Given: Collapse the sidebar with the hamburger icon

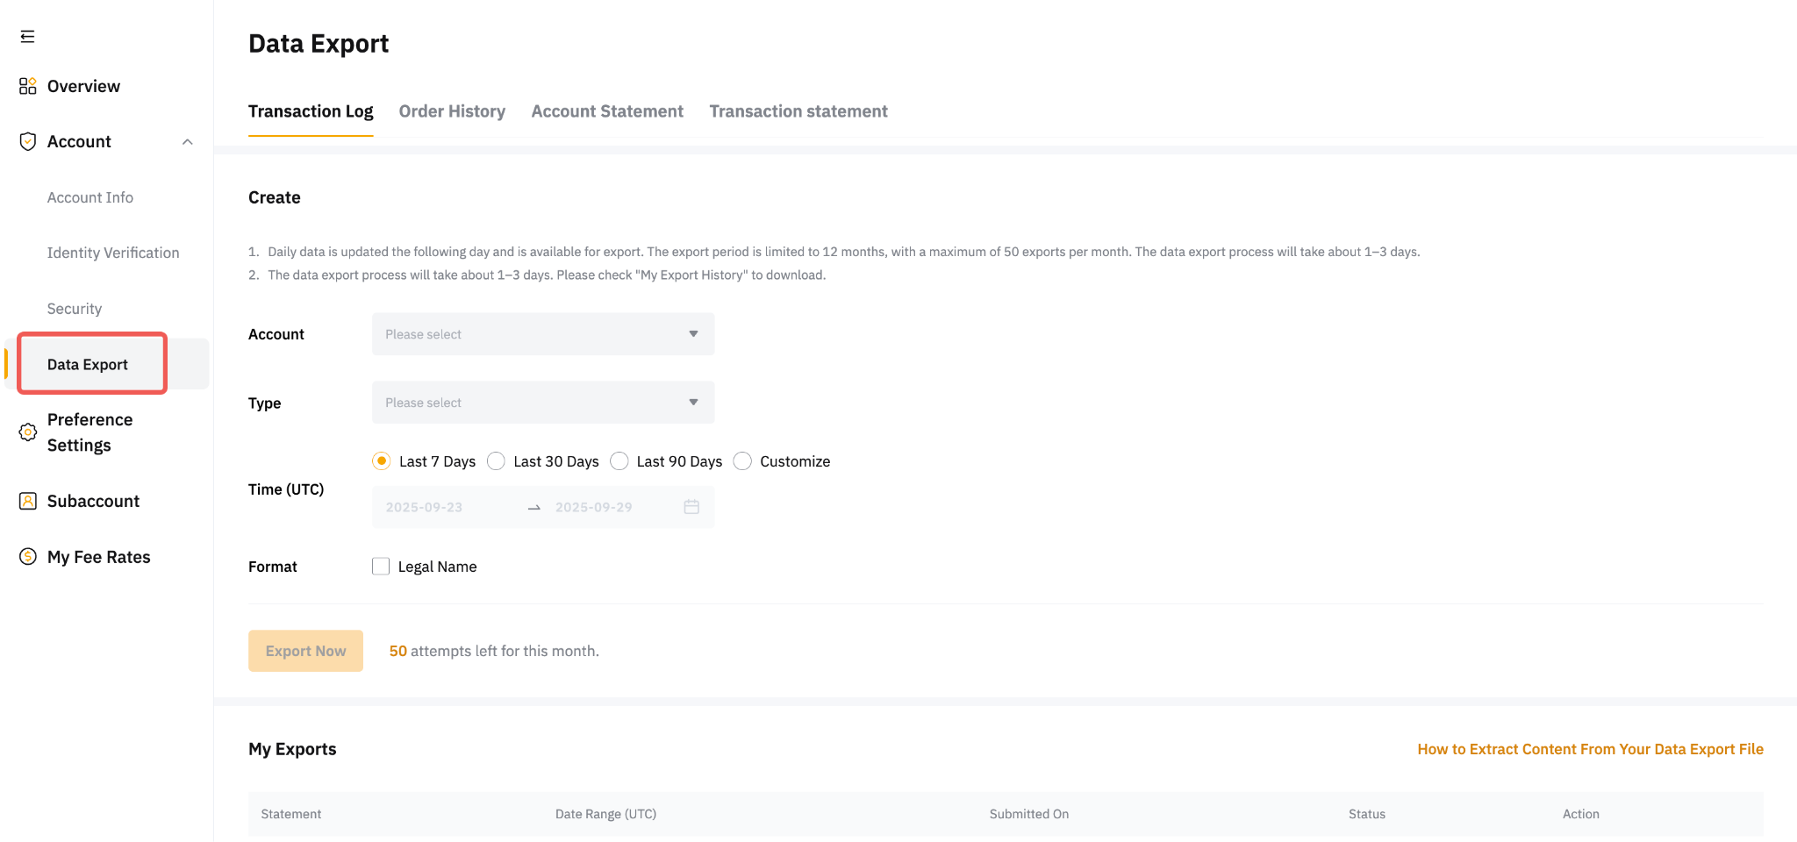Looking at the screenshot, I should pos(27,36).
